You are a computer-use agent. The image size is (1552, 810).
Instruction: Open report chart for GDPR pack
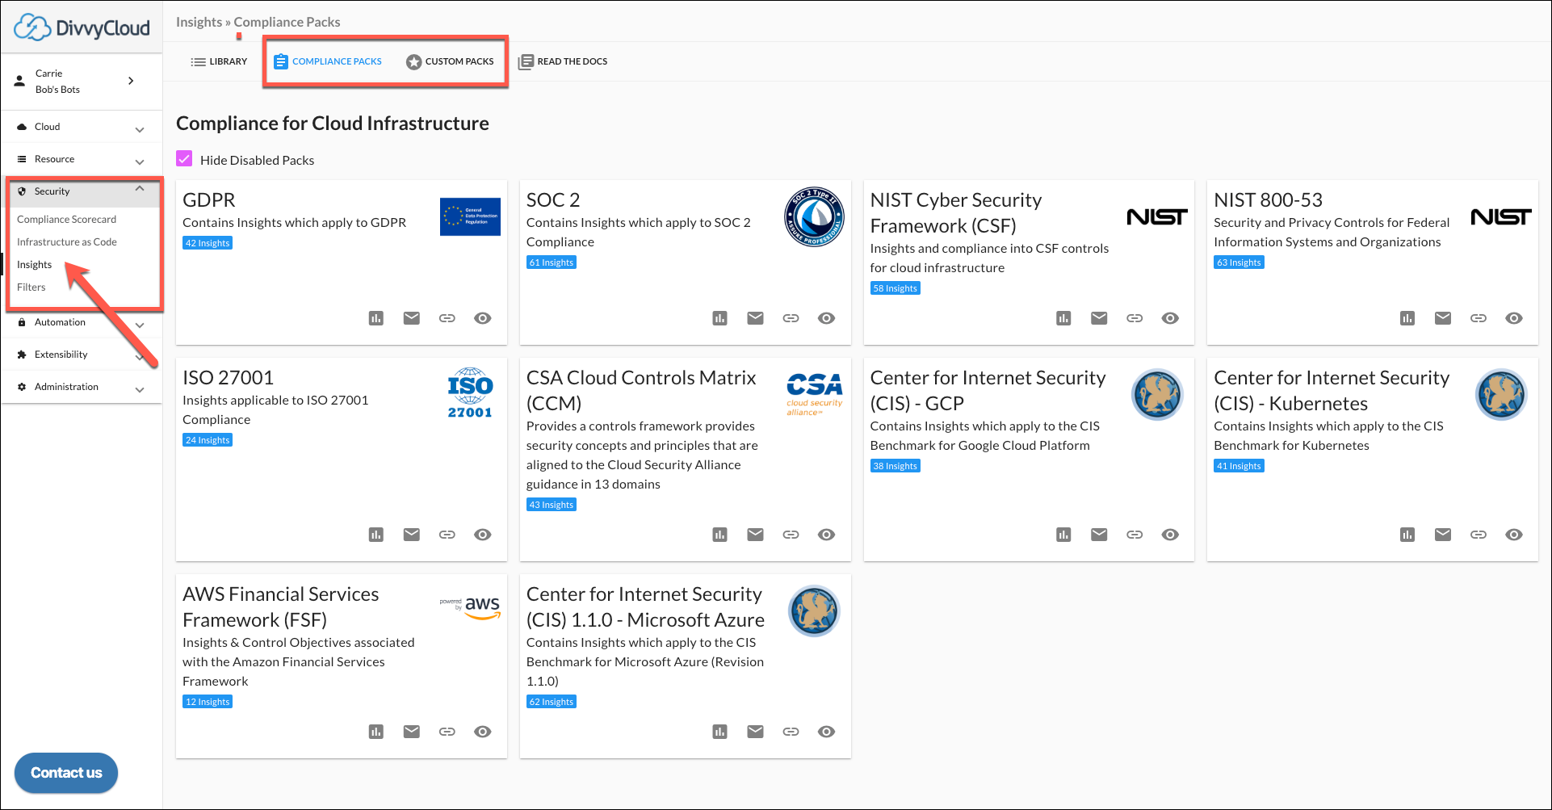click(x=376, y=318)
